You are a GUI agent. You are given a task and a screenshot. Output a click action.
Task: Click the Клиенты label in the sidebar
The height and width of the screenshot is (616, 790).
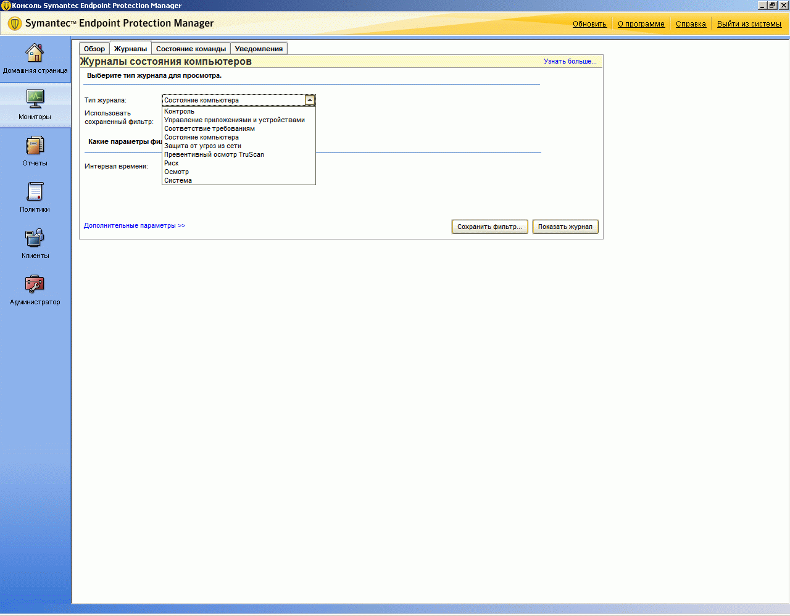coord(35,256)
